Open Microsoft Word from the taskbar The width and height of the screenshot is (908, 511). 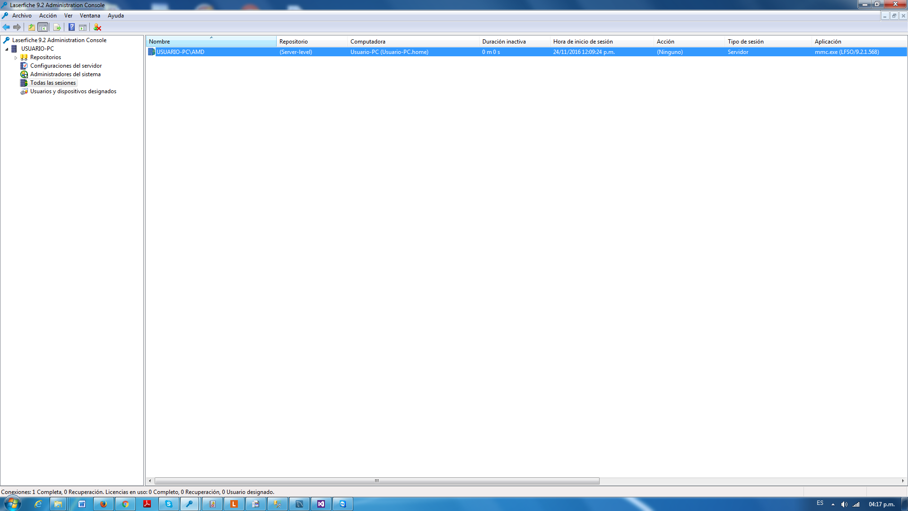(x=82, y=504)
